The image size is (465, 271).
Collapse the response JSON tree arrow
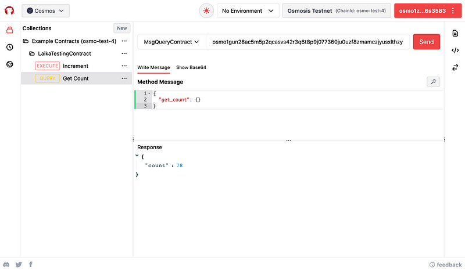[x=137, y=156]
